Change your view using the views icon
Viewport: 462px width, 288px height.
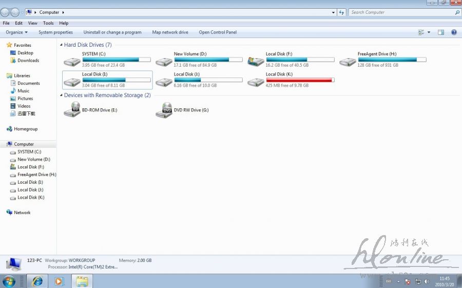421,32
